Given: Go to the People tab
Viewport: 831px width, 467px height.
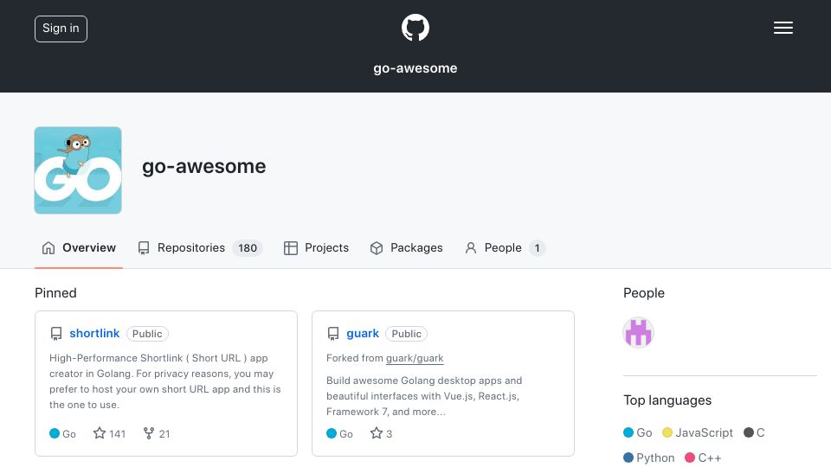Looking at the screenshot, I should tap(505, 248).
